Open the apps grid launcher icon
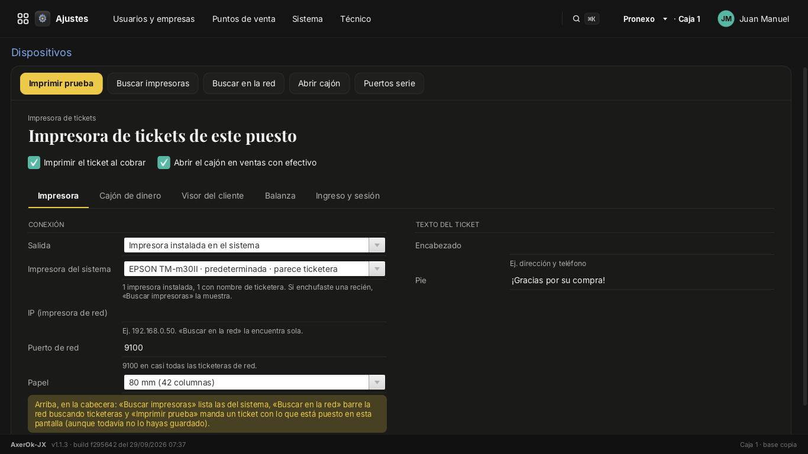808x454 pixels. click(23, 19)
